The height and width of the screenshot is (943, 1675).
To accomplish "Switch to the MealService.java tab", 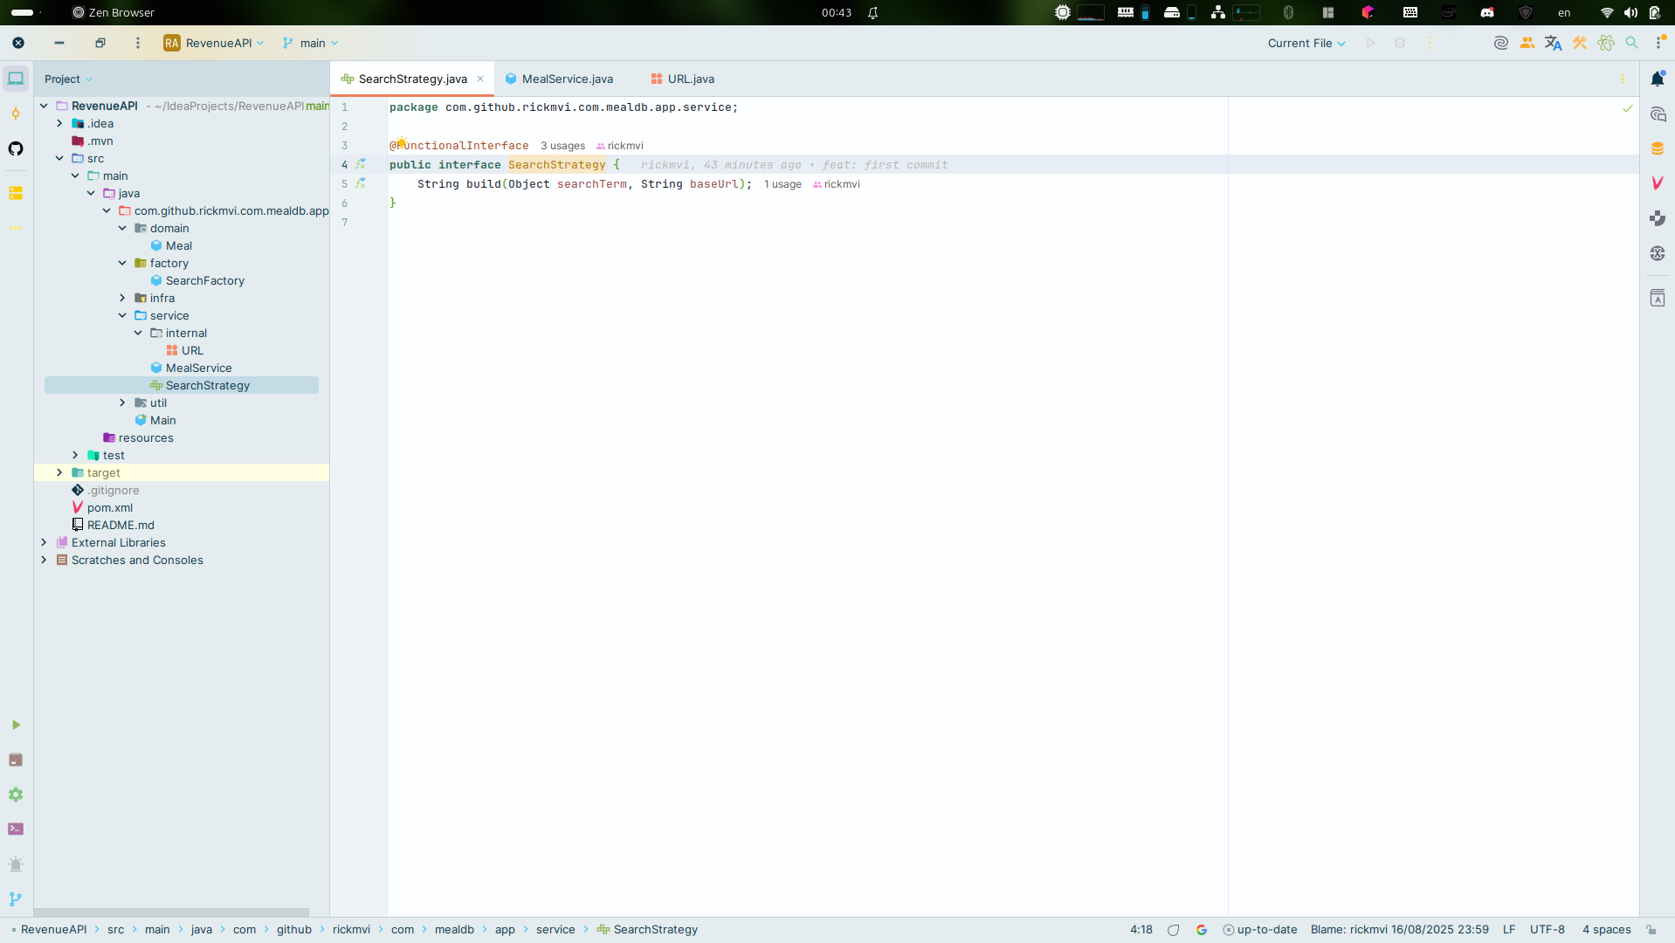I will point(559,79).
